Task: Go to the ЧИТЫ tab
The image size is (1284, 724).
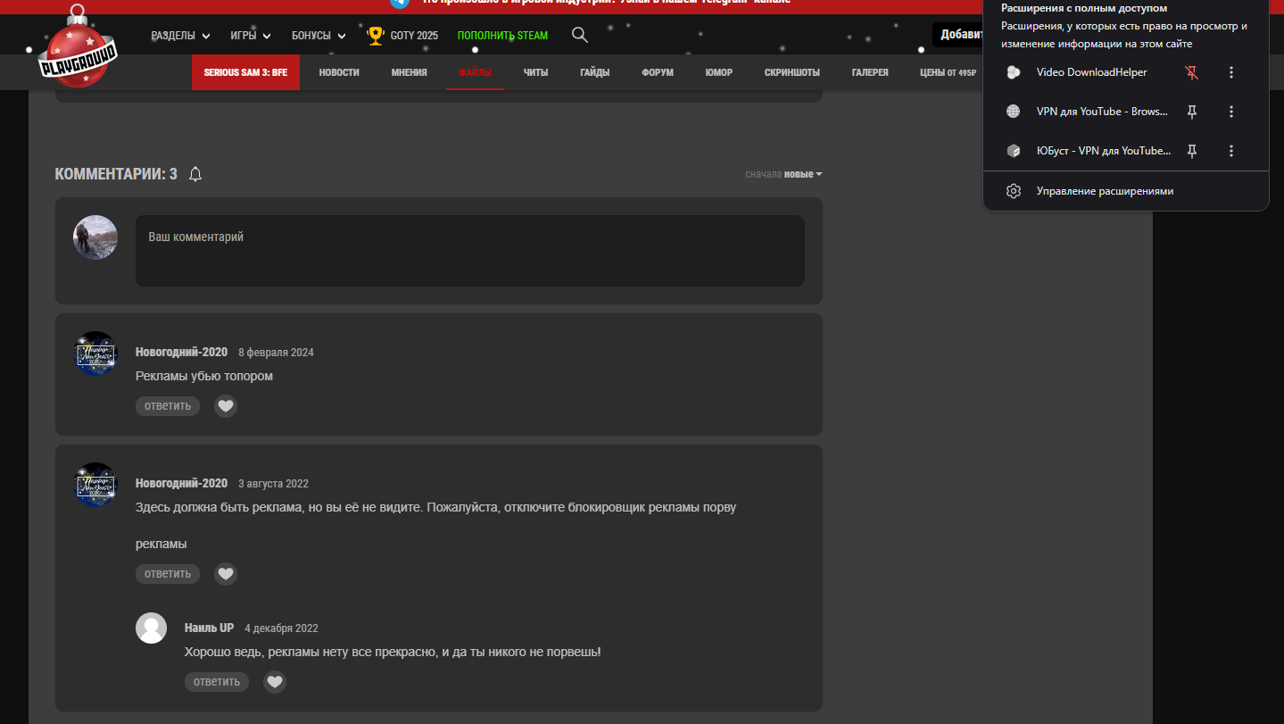Action: click(x=535, y=72)
